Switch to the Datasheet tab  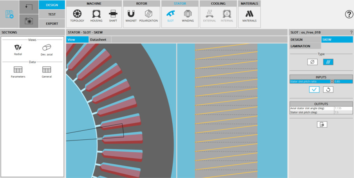coord(98,39)
